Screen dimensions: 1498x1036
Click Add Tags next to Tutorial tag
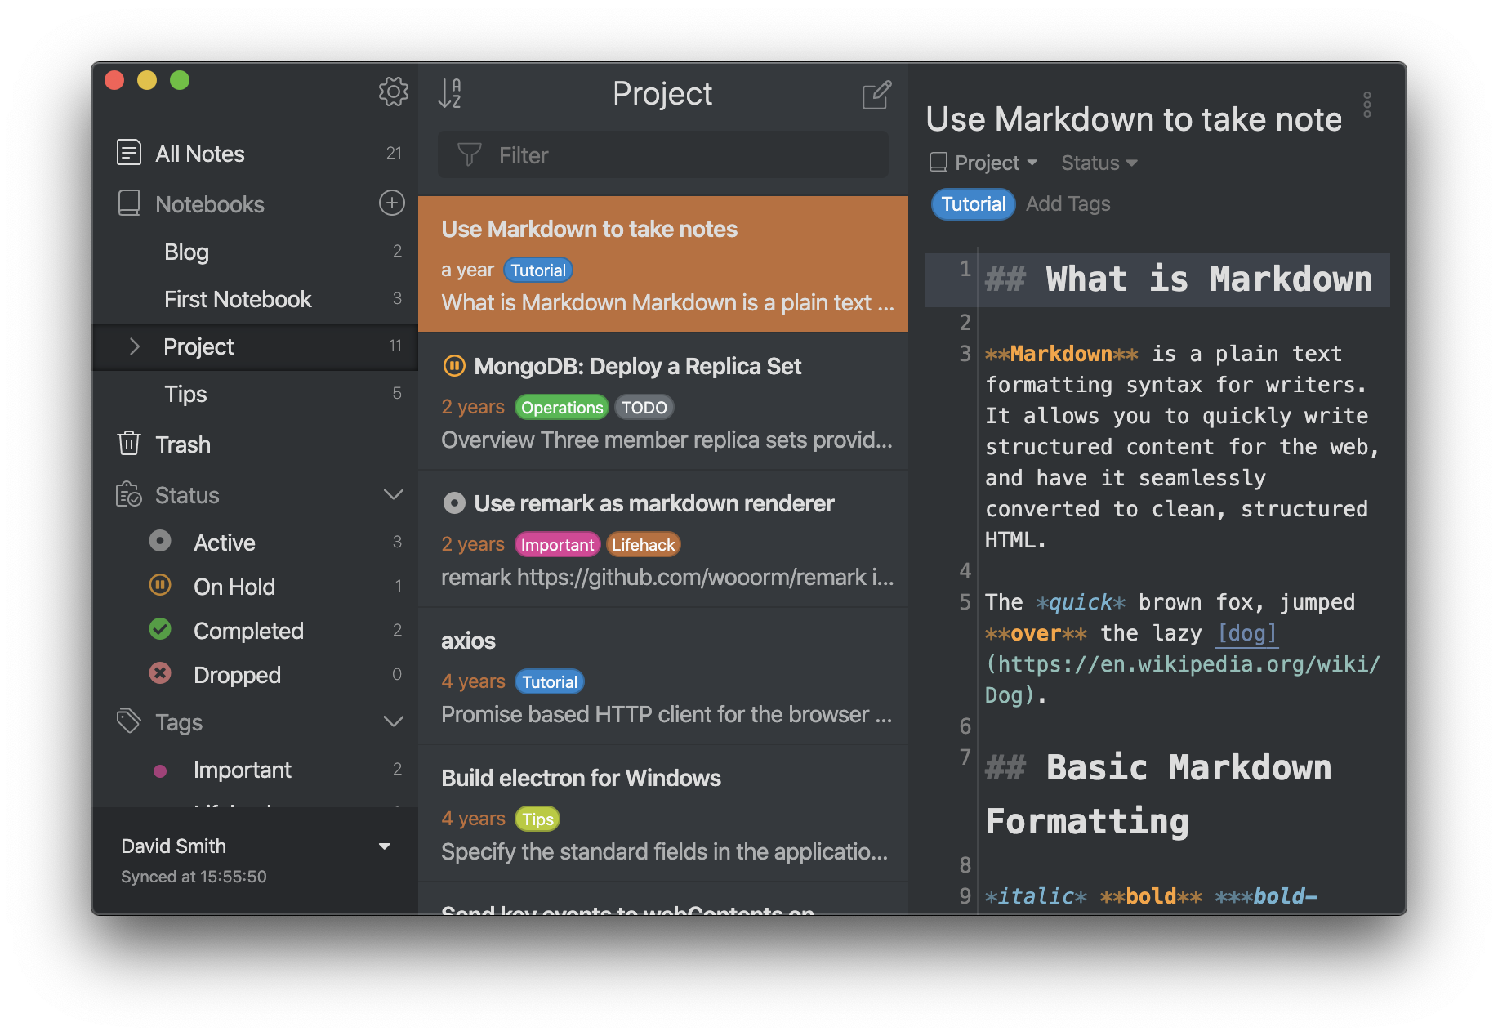click(1068, 204)
